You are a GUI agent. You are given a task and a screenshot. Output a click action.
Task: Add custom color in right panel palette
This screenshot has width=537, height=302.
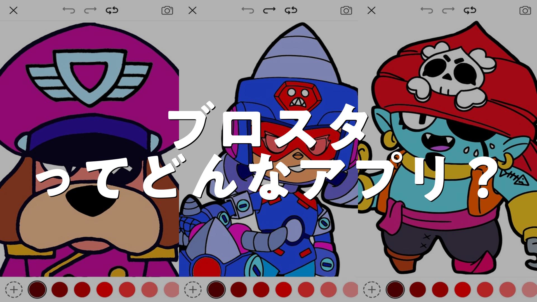[x=372, y=289]
